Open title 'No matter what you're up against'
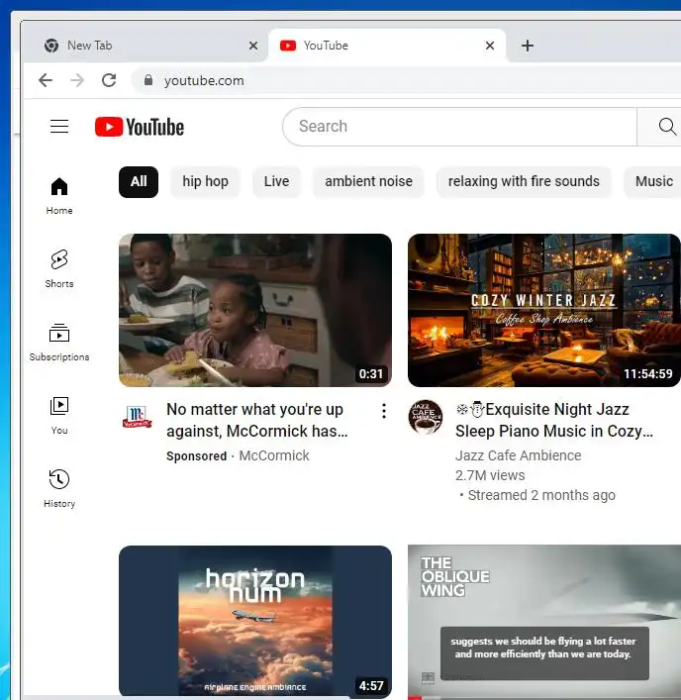681x700 pixels. coord(257,420)
